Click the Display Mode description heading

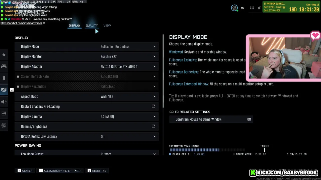pos(188,37)
